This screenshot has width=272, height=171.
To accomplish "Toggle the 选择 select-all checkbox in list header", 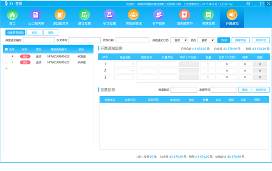I will click(6, 50).
